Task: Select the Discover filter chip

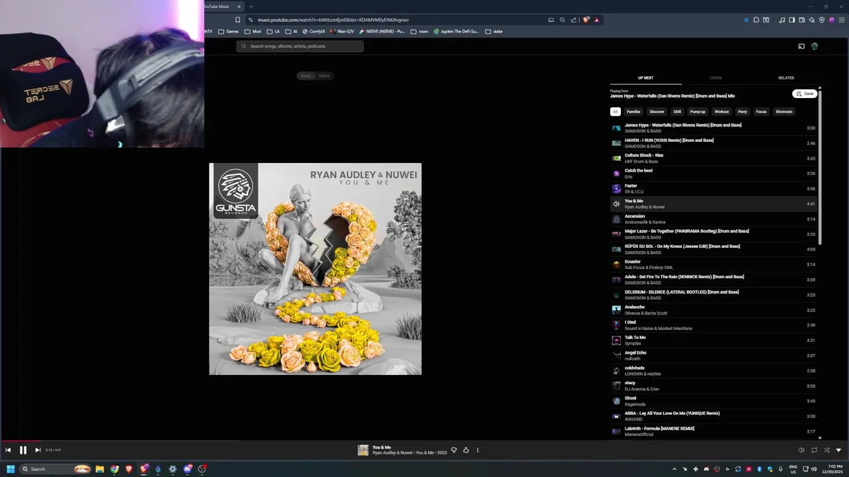Action: coord(657,111)
